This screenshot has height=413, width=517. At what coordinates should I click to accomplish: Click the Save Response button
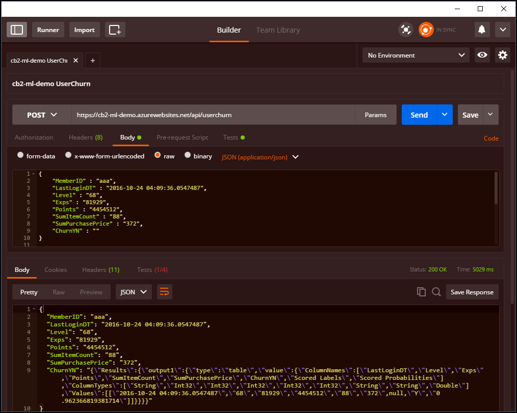tap(472, 292)
